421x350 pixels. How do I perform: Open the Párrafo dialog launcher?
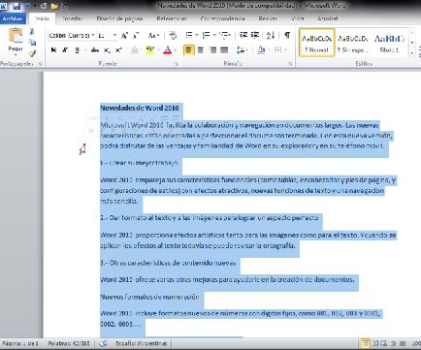coord(290,64)
